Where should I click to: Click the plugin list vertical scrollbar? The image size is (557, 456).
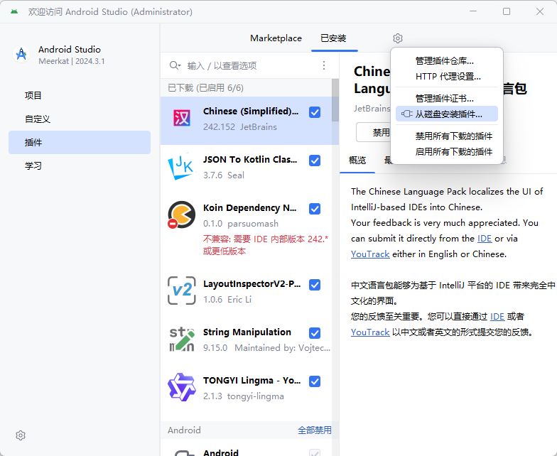pyautogui.click(x=335, y=100)
